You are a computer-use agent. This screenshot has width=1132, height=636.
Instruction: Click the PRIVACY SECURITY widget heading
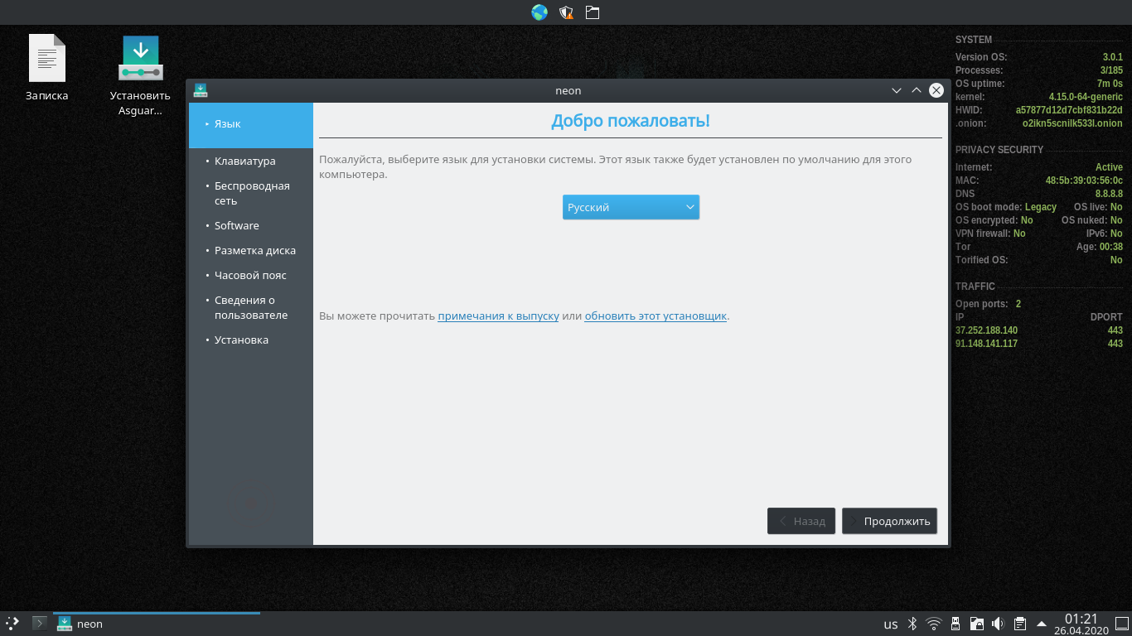tap(999, 150)
